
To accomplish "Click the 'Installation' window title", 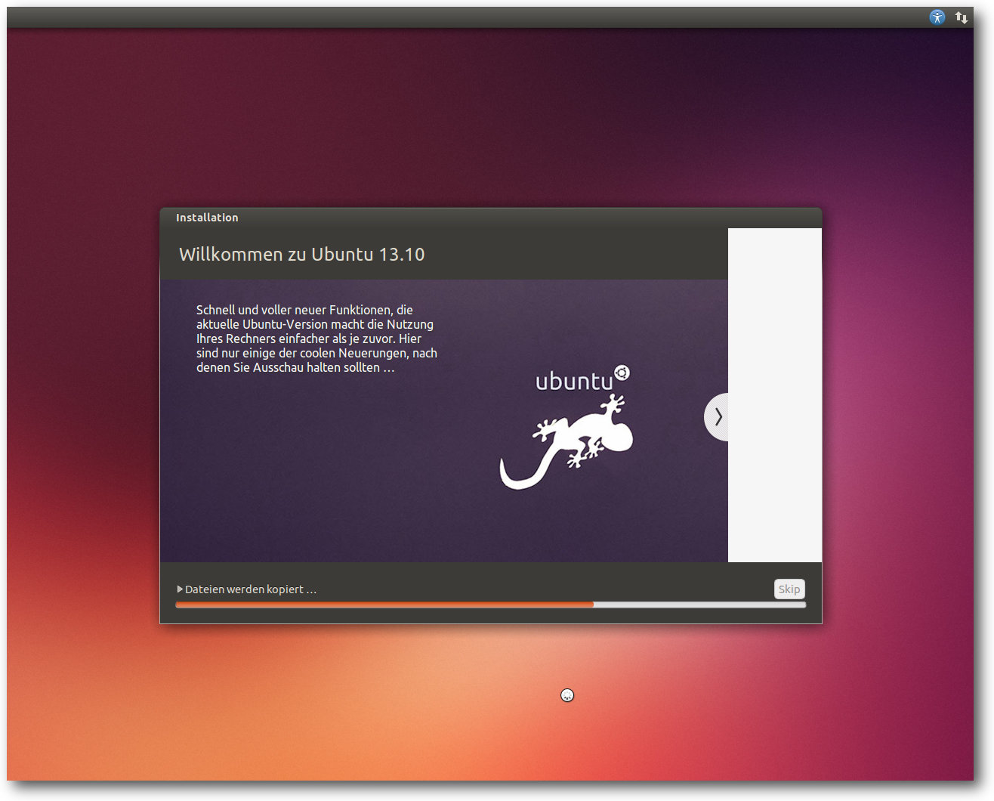I will click(x=207, y=218).
